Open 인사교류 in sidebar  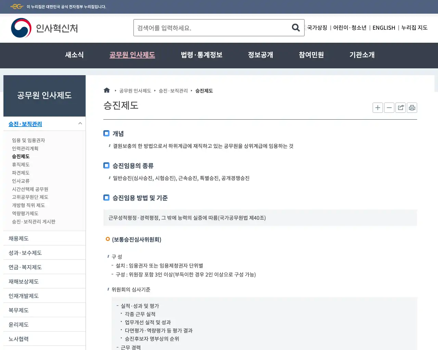coord(21,181)
